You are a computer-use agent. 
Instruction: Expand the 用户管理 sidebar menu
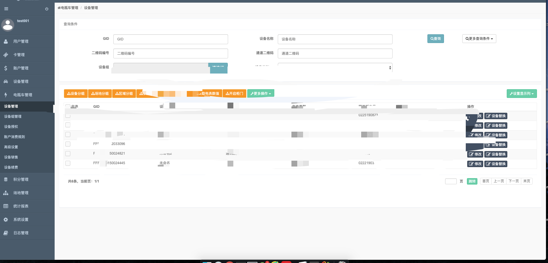27,42
